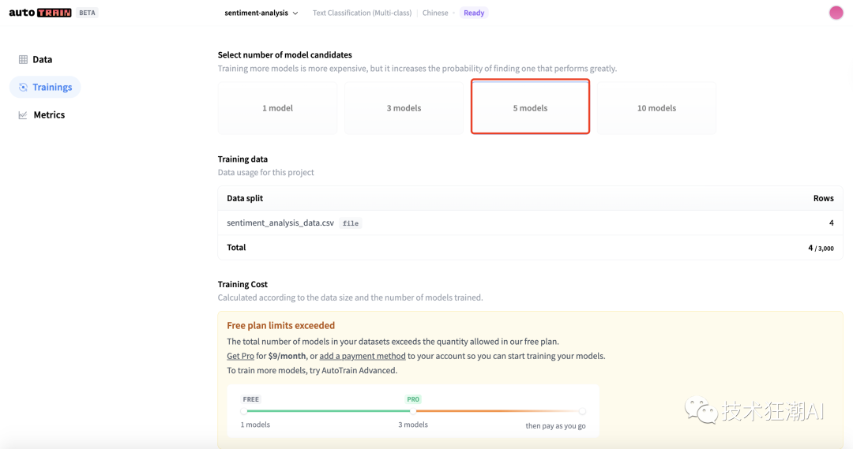Select the 1 model option
The height and width of the screenshot is (449, 853).
[277, 107]
